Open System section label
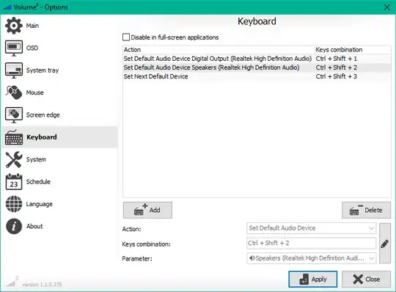This screenshot has width=396, height=292. [36, 160]
